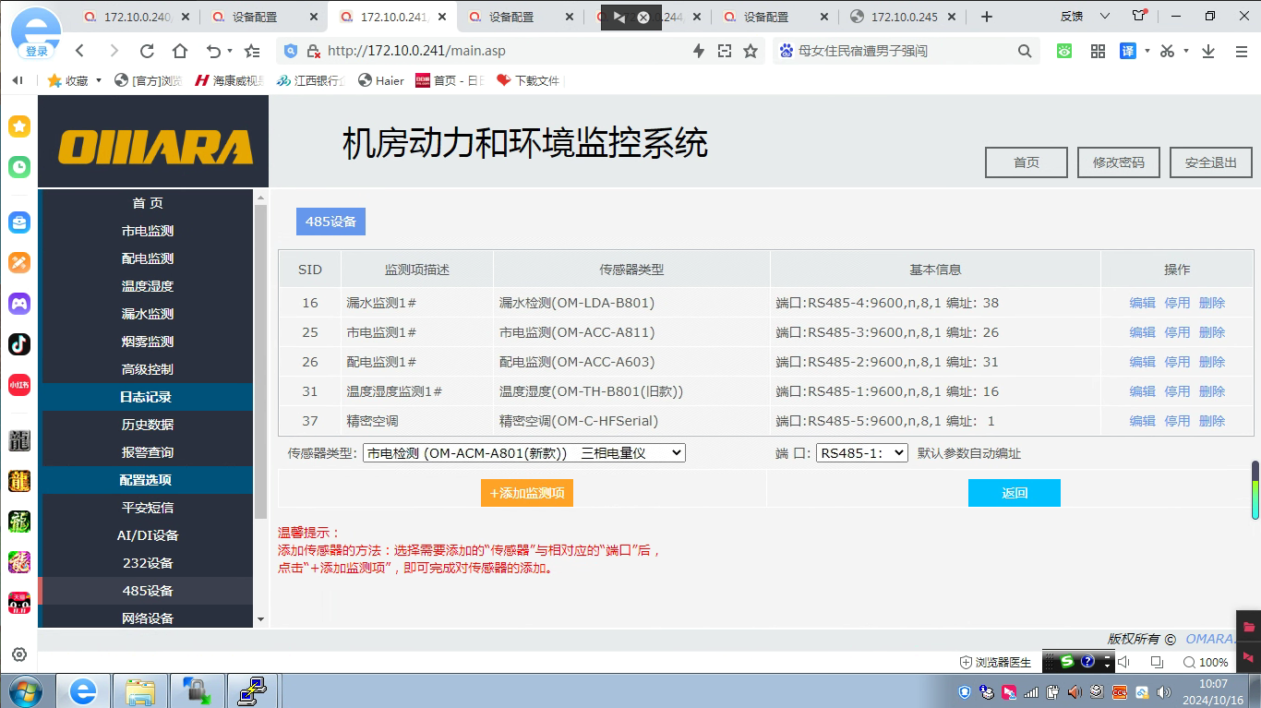
Task: Open 市电监测 in the left menu
Action: pyautogui.click(x=148, y=231)
